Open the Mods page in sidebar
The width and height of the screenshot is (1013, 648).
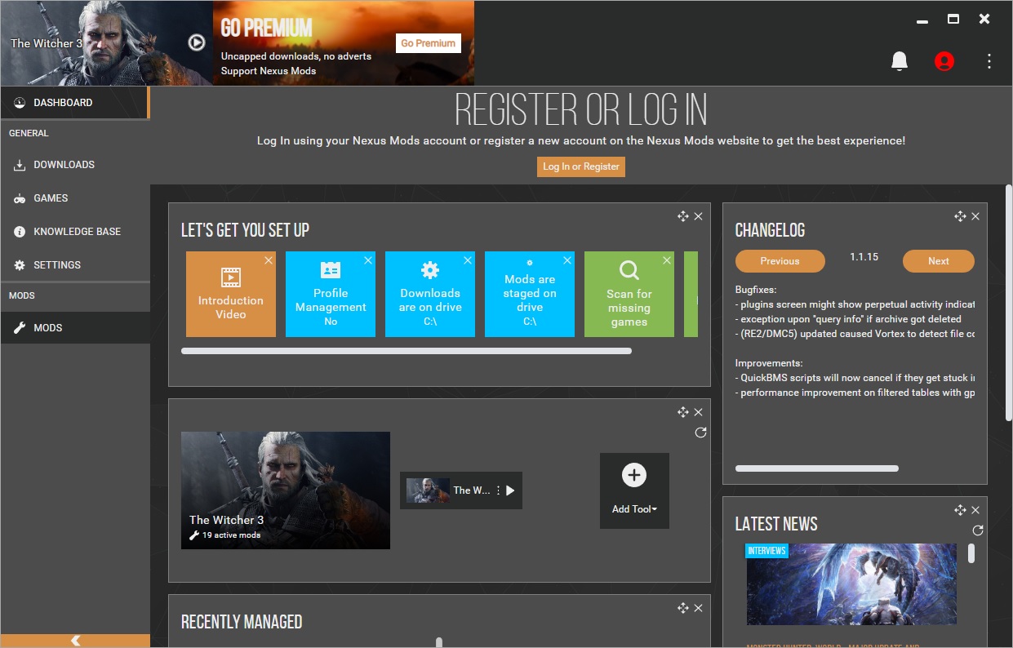coord(74,328)
